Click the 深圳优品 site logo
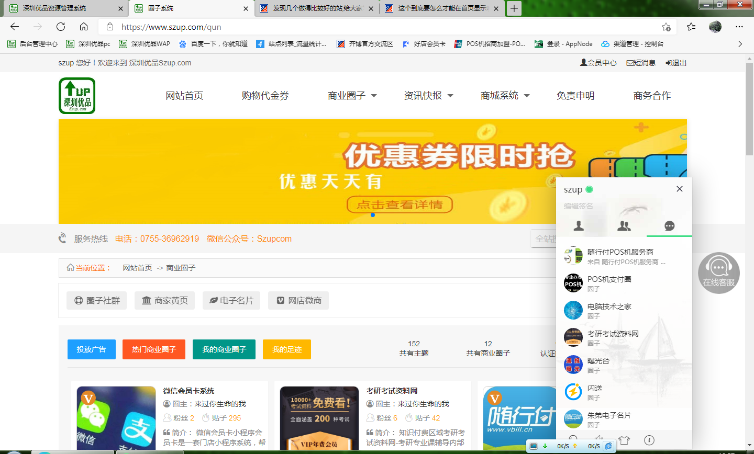This screenshot has height=454, width=754. click(77, 96)
